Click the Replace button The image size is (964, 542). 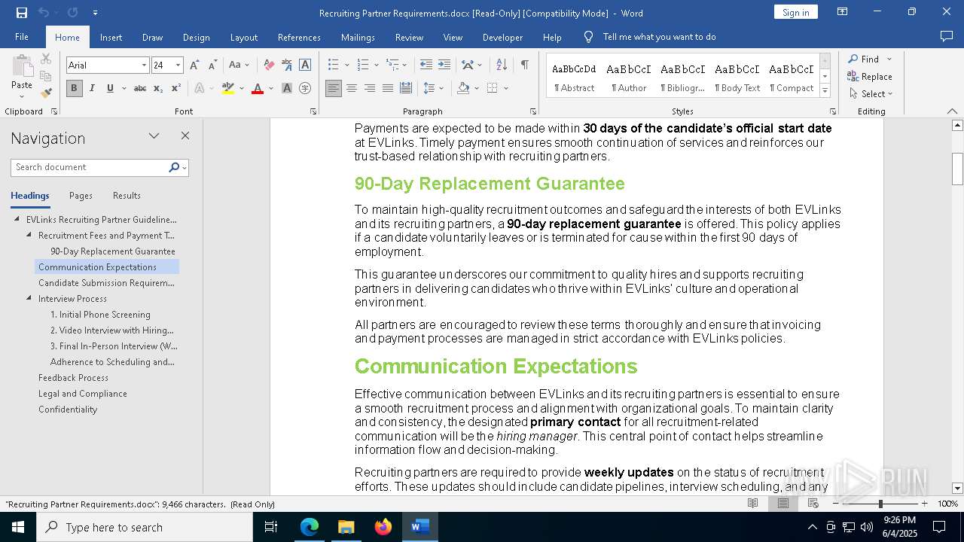click(x=870, y=76)
